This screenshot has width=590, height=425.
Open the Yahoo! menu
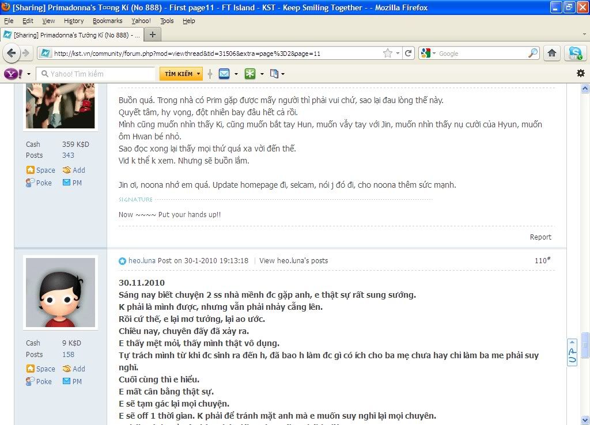(x=141, y=21)
